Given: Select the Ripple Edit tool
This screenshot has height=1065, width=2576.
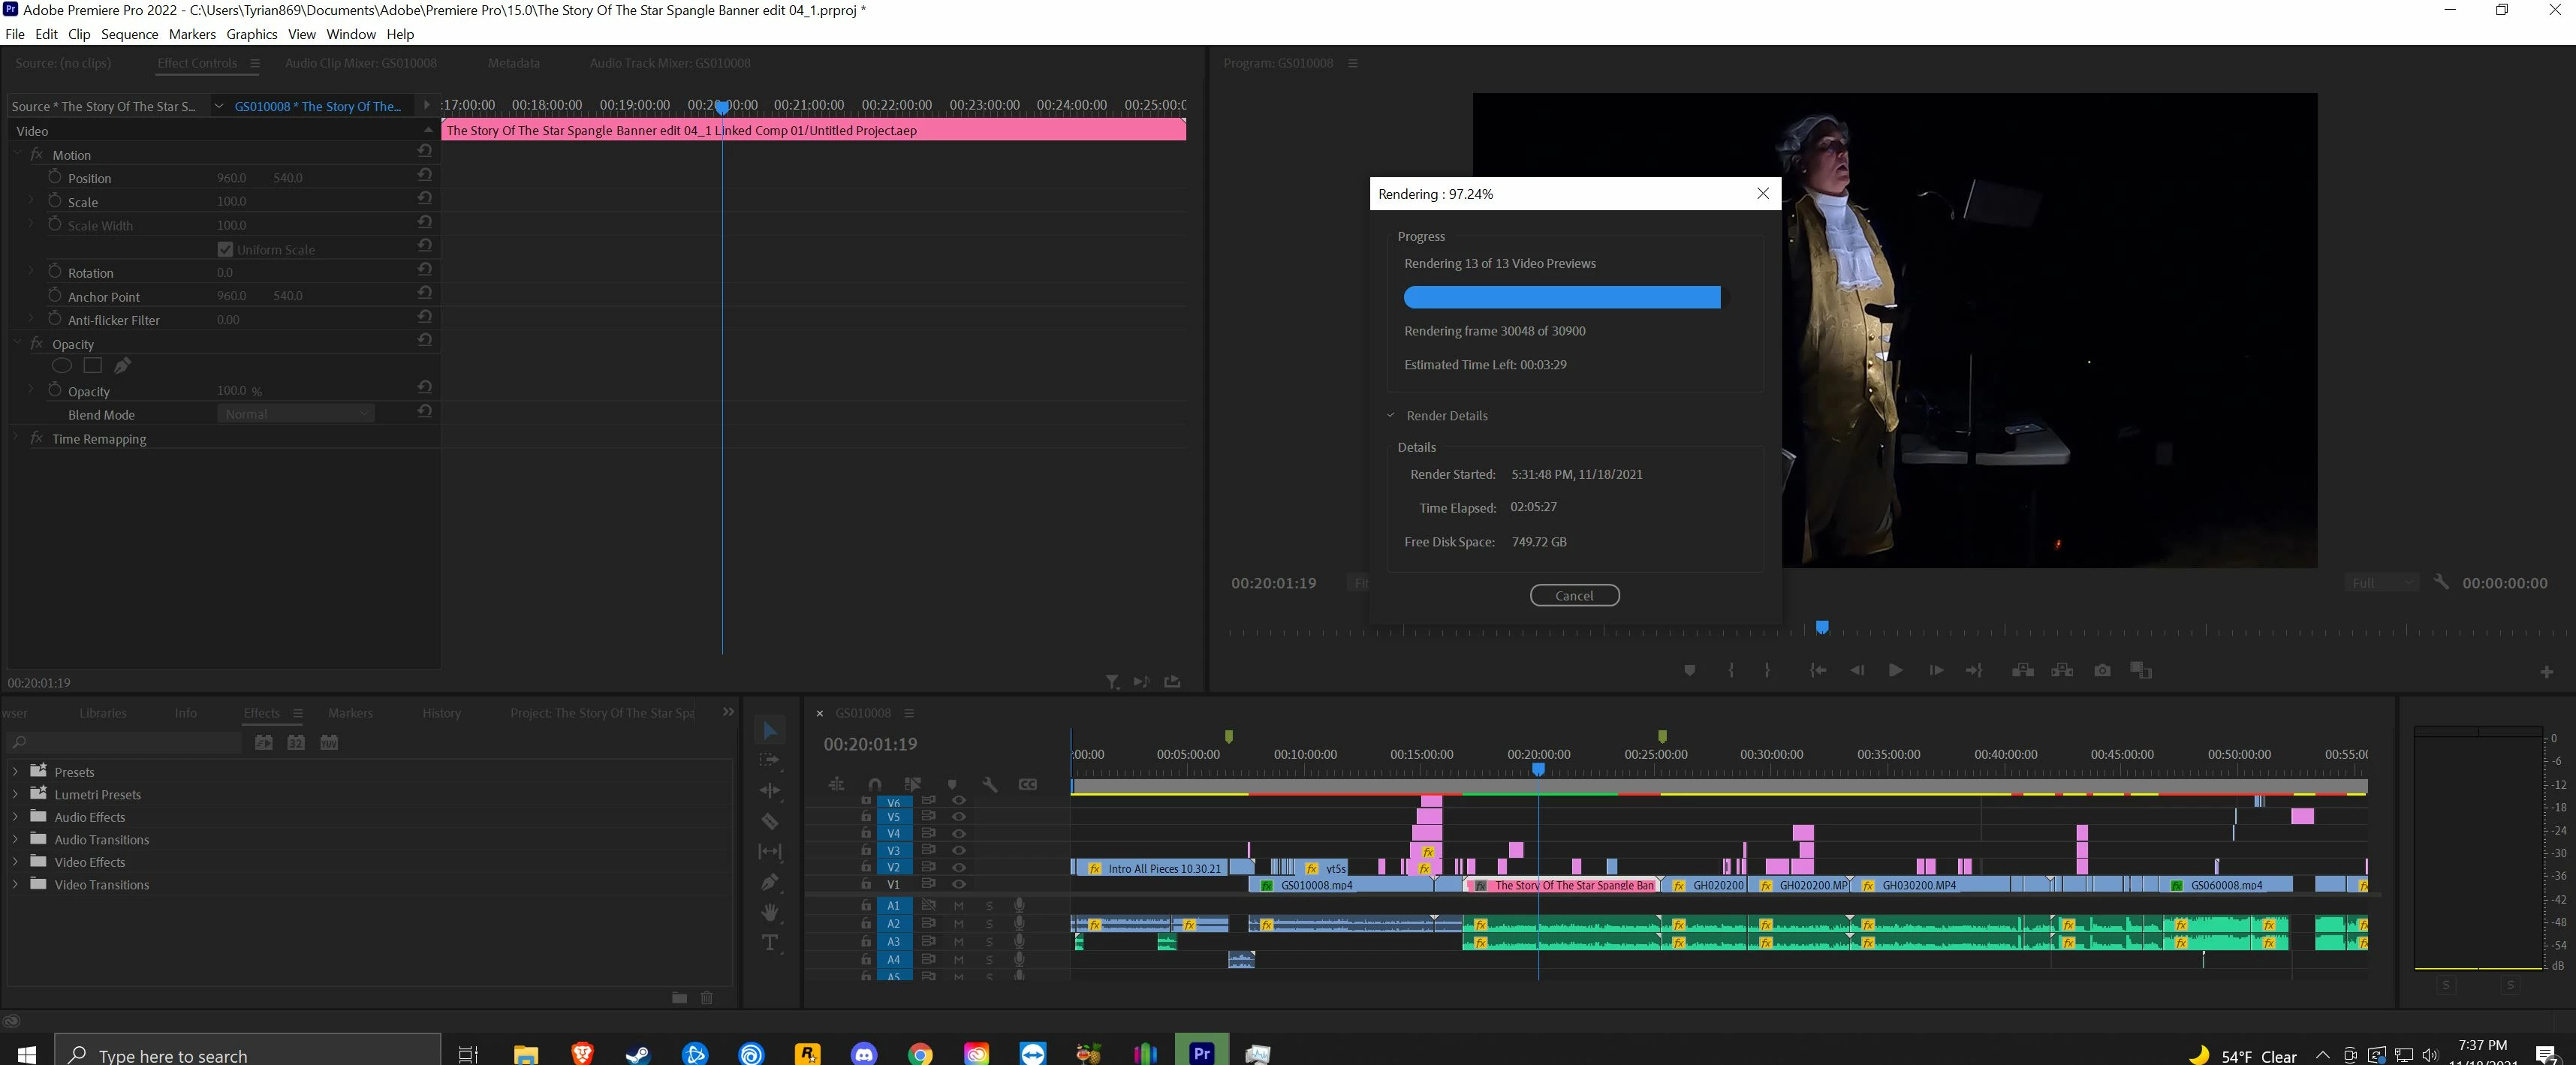Looking at the screenshot, I should point(769,790).
